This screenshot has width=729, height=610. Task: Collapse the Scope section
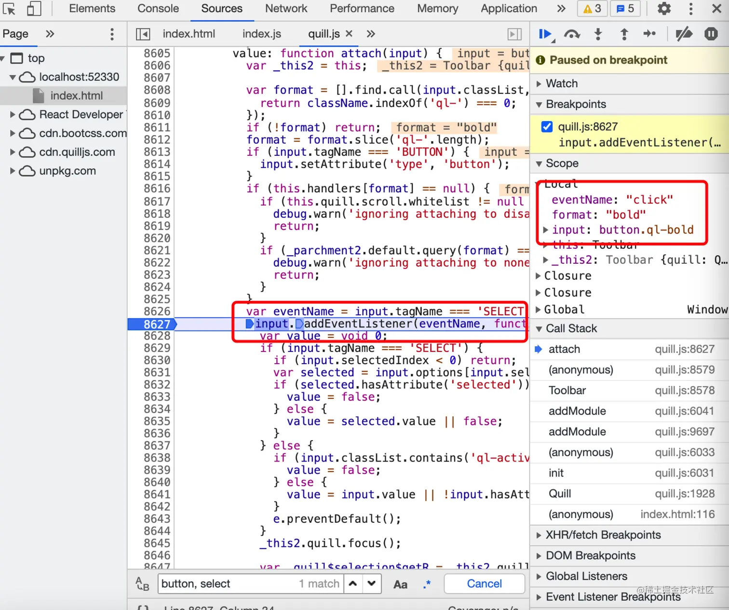tap(629, 163)
